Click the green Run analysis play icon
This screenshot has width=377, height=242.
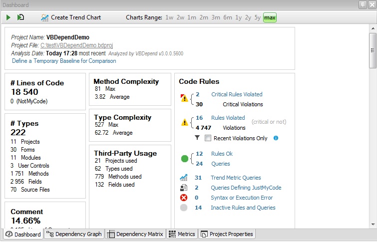point(8,17)
